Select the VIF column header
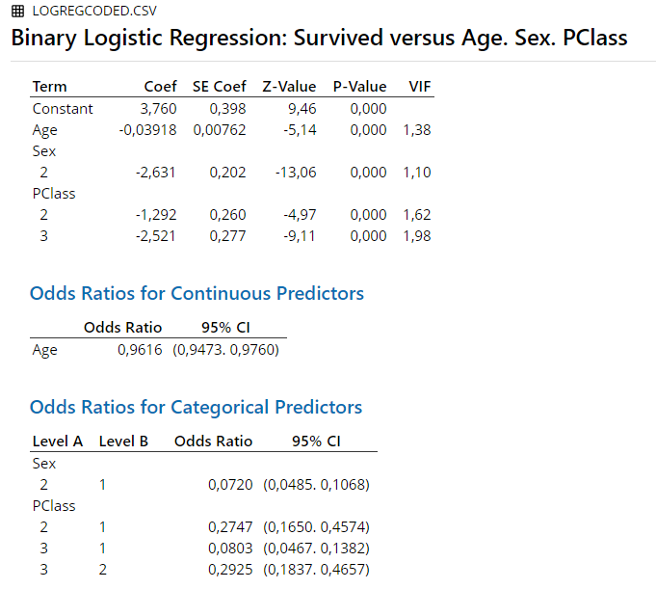656x589 pixels. pos(420,87)
